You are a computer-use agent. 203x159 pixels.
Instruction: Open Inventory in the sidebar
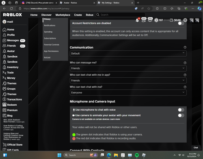[x=11, y=67]
